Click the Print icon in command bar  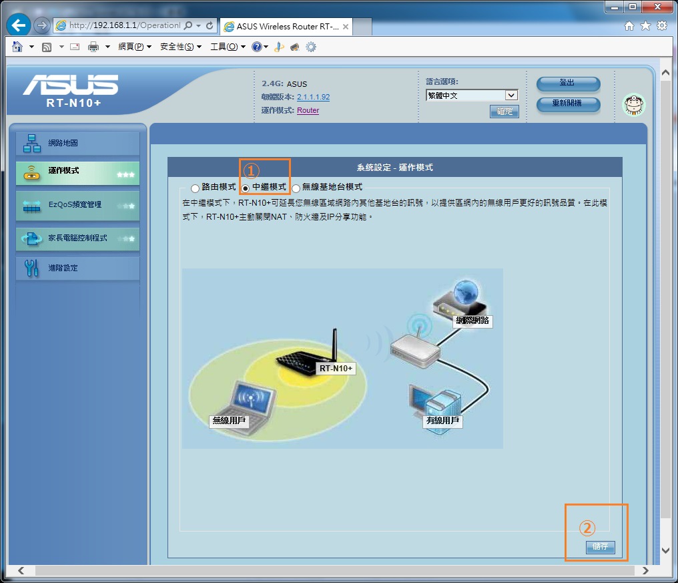93,47
